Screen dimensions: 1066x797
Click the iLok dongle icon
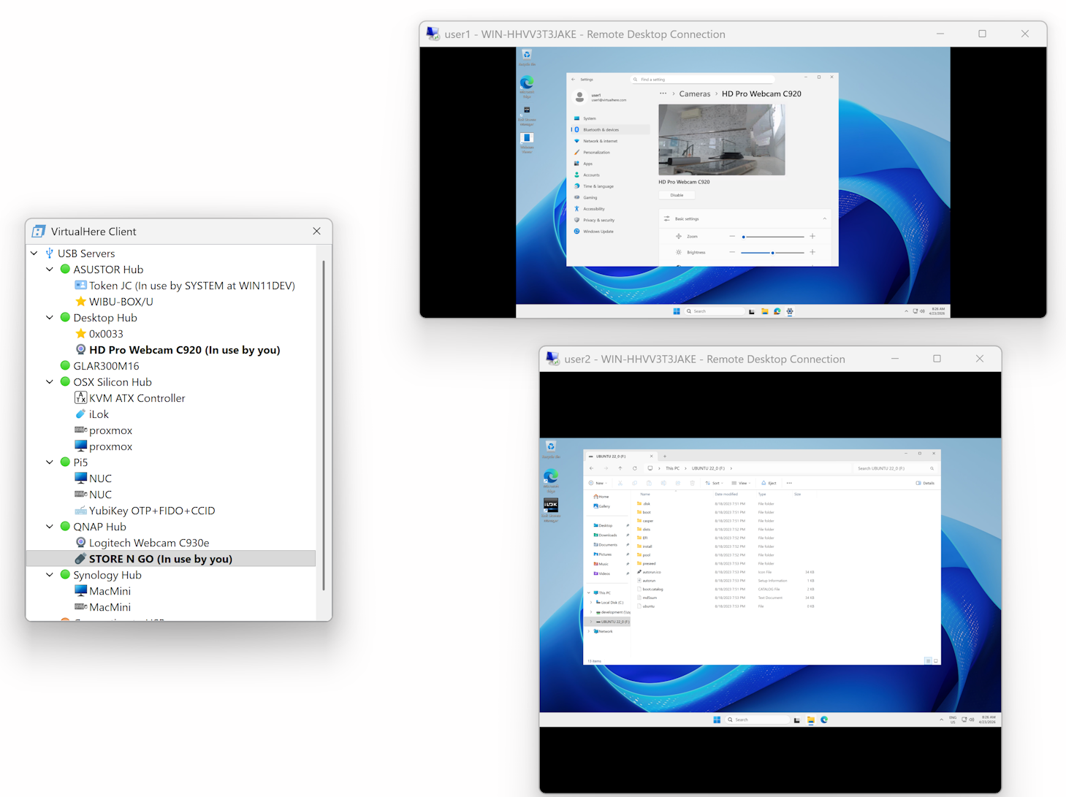pos(81,414)
